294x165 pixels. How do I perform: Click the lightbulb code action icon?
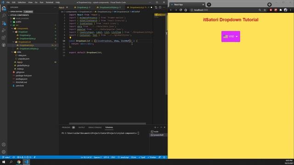coord(70,38)
